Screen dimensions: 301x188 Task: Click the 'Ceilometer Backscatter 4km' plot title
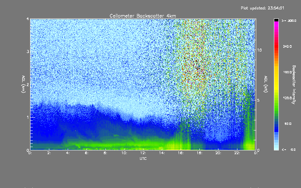[x=143, y=16]
